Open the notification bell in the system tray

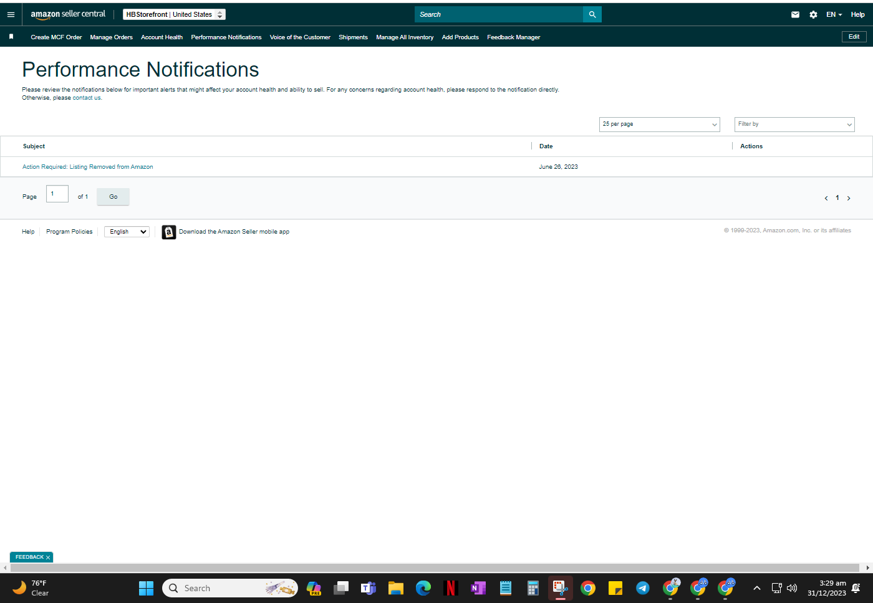856,588
